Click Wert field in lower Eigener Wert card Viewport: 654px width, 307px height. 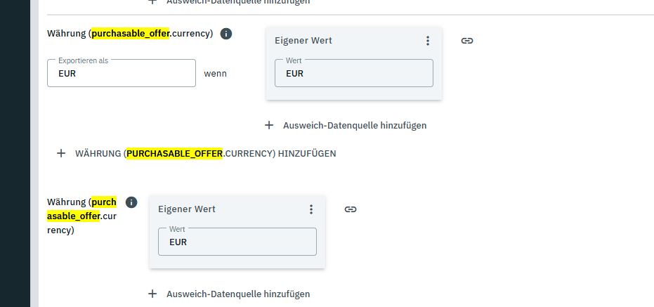click(237, 242)
